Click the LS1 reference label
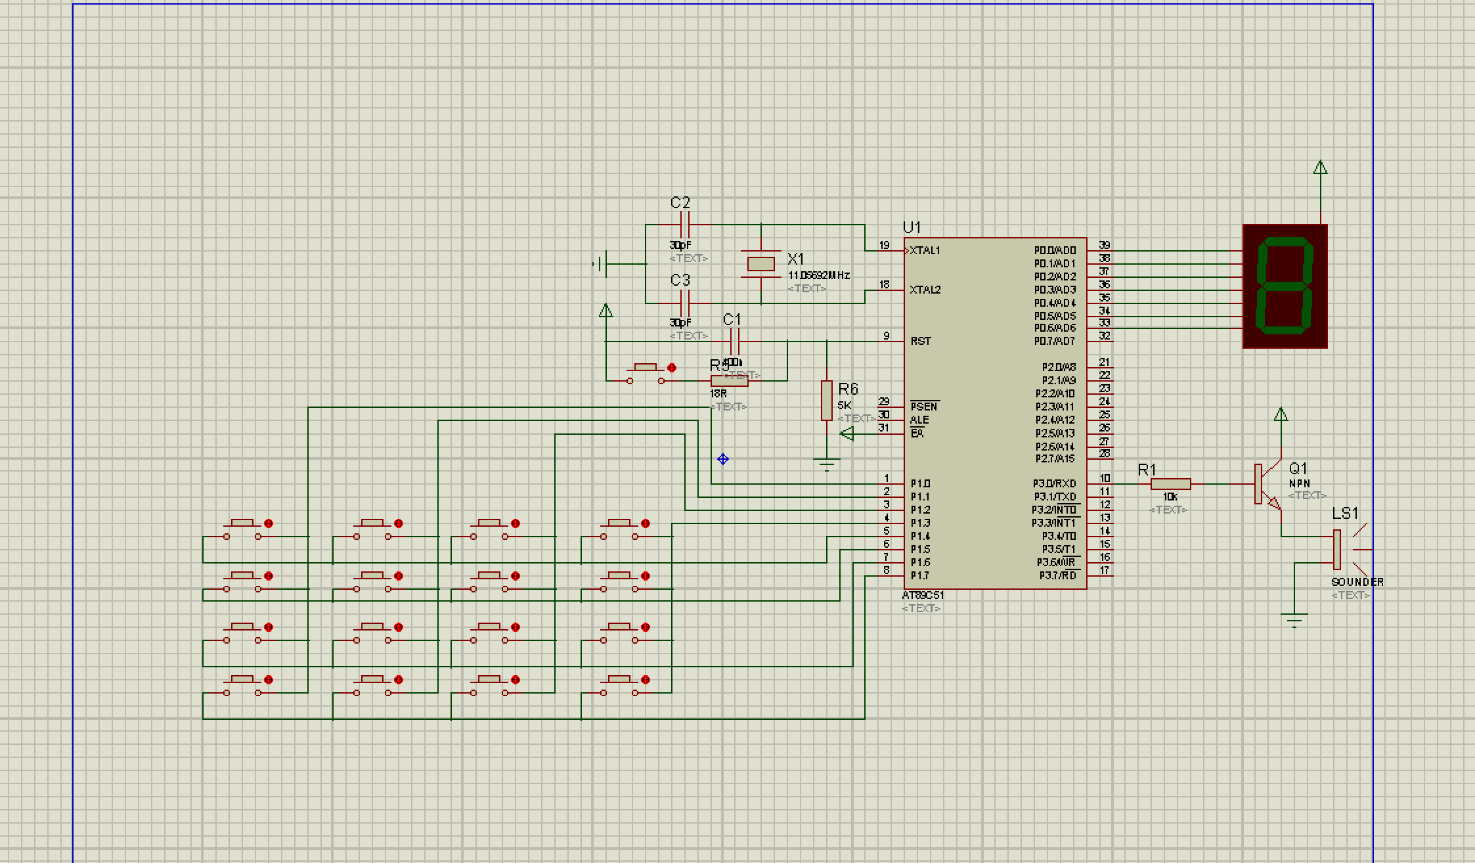 pos(1345,514)
